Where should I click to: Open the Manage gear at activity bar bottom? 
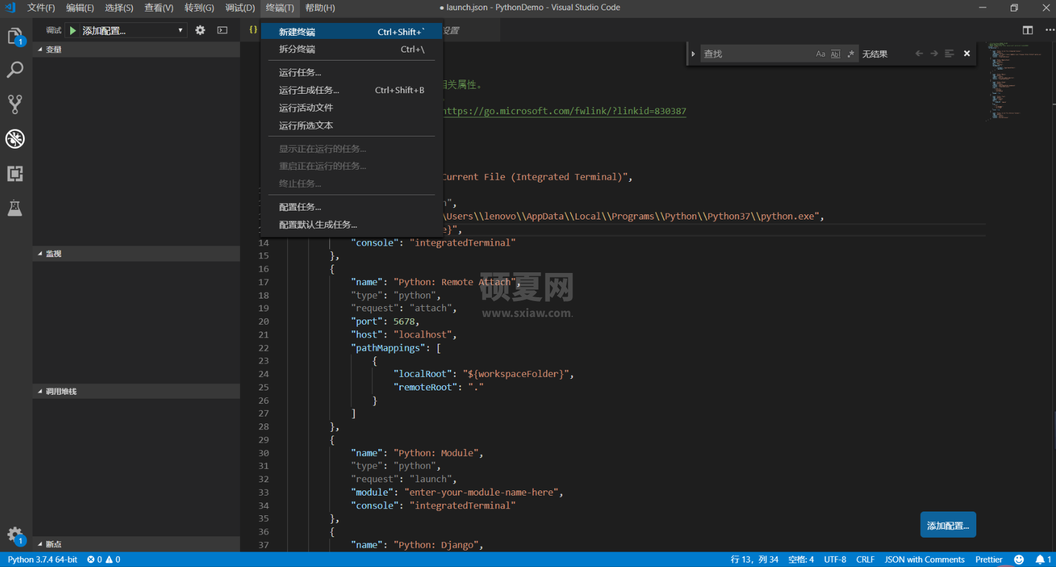(x=15, y=535)
